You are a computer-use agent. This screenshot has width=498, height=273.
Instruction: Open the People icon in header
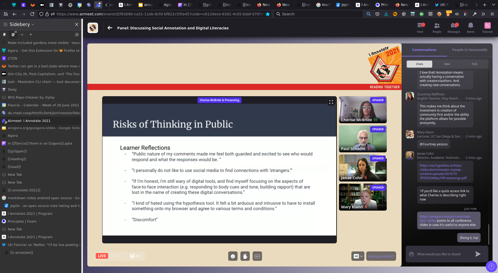[437, 28]
